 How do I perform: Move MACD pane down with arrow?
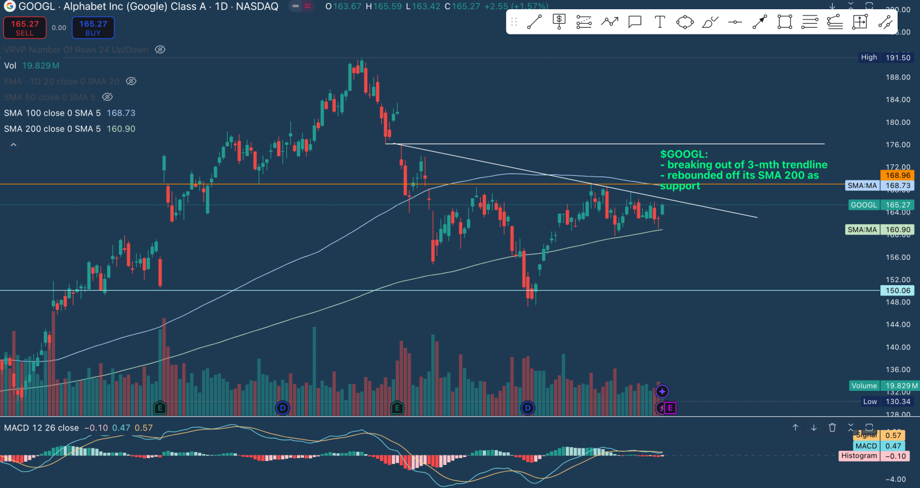tap(814, 428)
